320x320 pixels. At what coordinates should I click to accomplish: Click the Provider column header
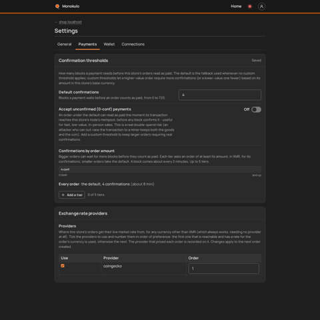tap(111, 258)
